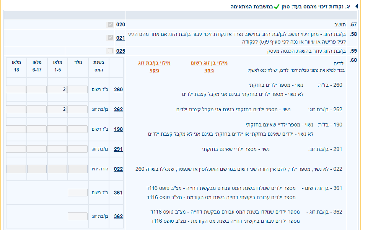The width and height of the screenshot is (368, 230).
Task: Collapse section יג tax credit points triangle
Action: pyautogui.click(x=357, y=6)
